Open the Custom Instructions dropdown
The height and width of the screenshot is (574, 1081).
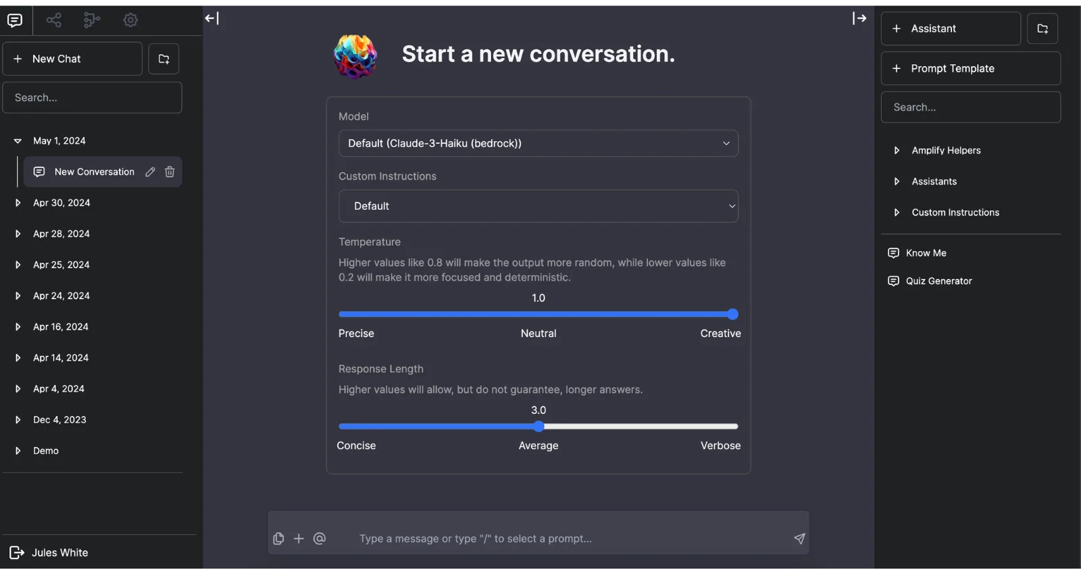tap(538, 206)
